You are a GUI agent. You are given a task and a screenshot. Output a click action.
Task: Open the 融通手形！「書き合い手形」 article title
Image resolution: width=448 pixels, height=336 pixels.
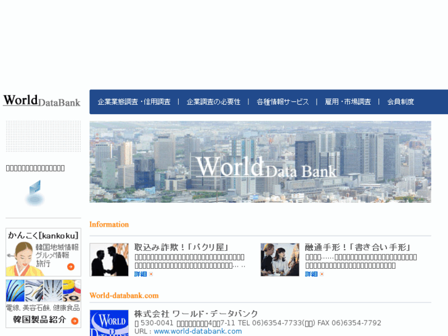(x=357, y=247)
